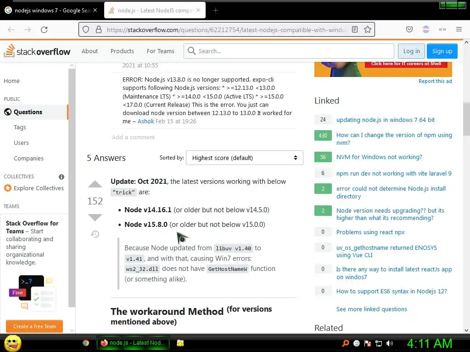Select Questions in left sidebar
Screen dimensions: 470x352
(34, 112)
